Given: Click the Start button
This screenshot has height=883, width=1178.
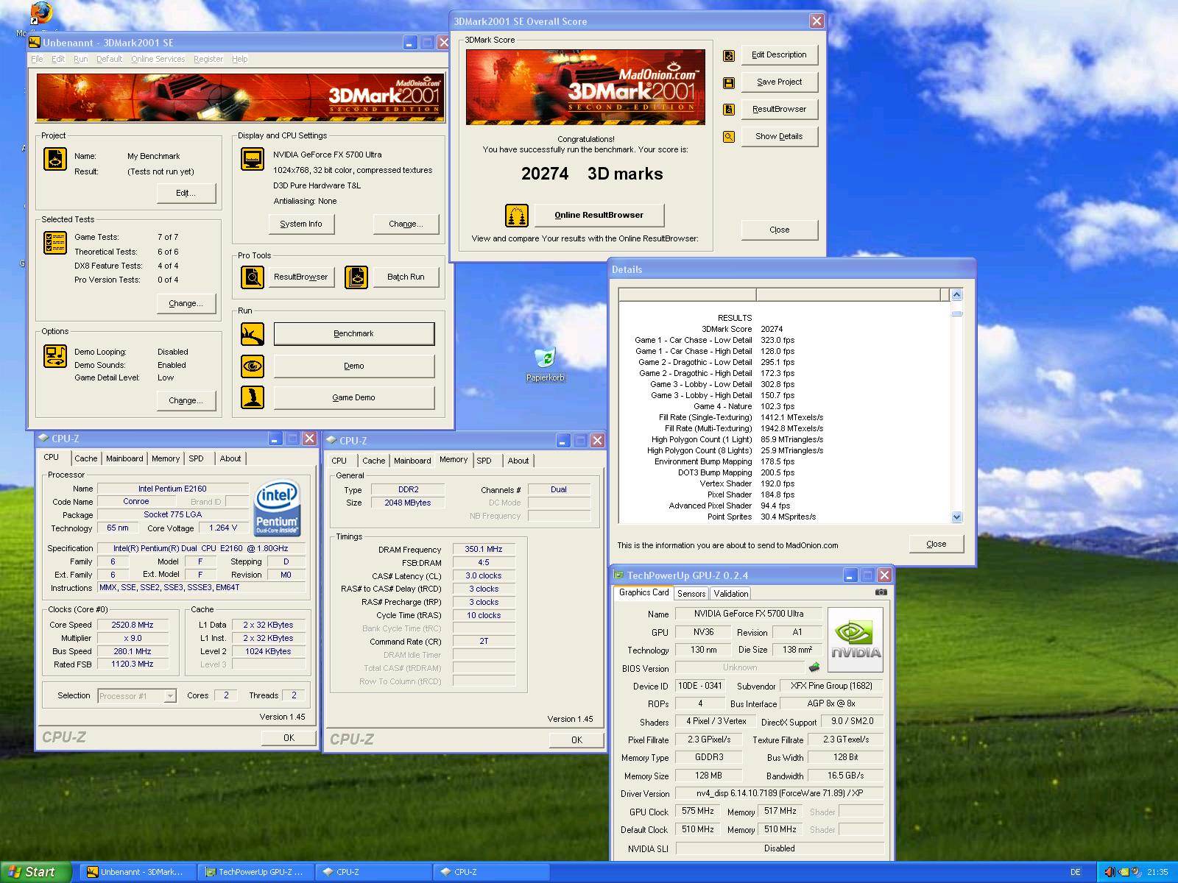Looking at the screenshot, I should [x=35, y=872].
